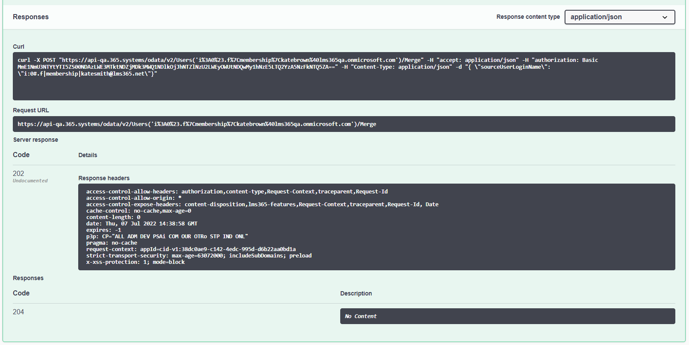
Task: Click the 202 server response code
Action: click(18, 173)
